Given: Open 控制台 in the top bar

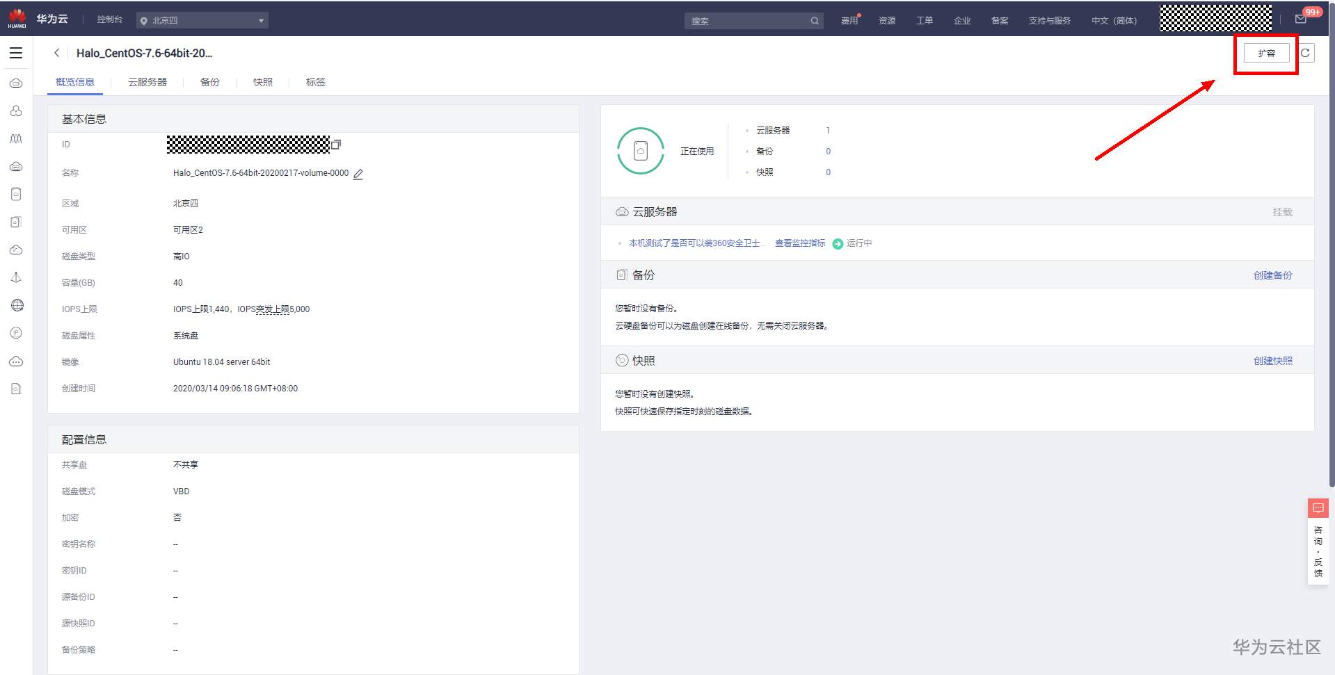Looking at the screenshot, I should 109,19.
